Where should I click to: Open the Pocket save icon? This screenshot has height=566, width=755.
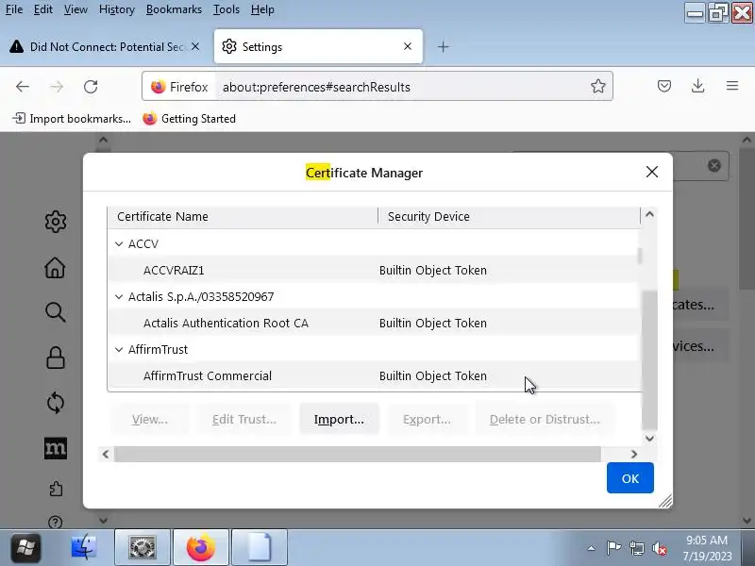point(664,86)
